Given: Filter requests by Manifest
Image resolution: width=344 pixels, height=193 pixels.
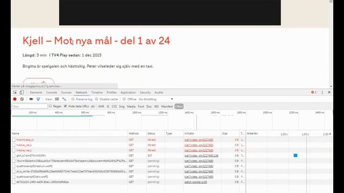Looking at the screenshot, I should (167, 106).
